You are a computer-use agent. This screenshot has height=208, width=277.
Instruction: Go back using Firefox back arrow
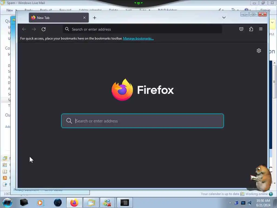tap(24, 29)
